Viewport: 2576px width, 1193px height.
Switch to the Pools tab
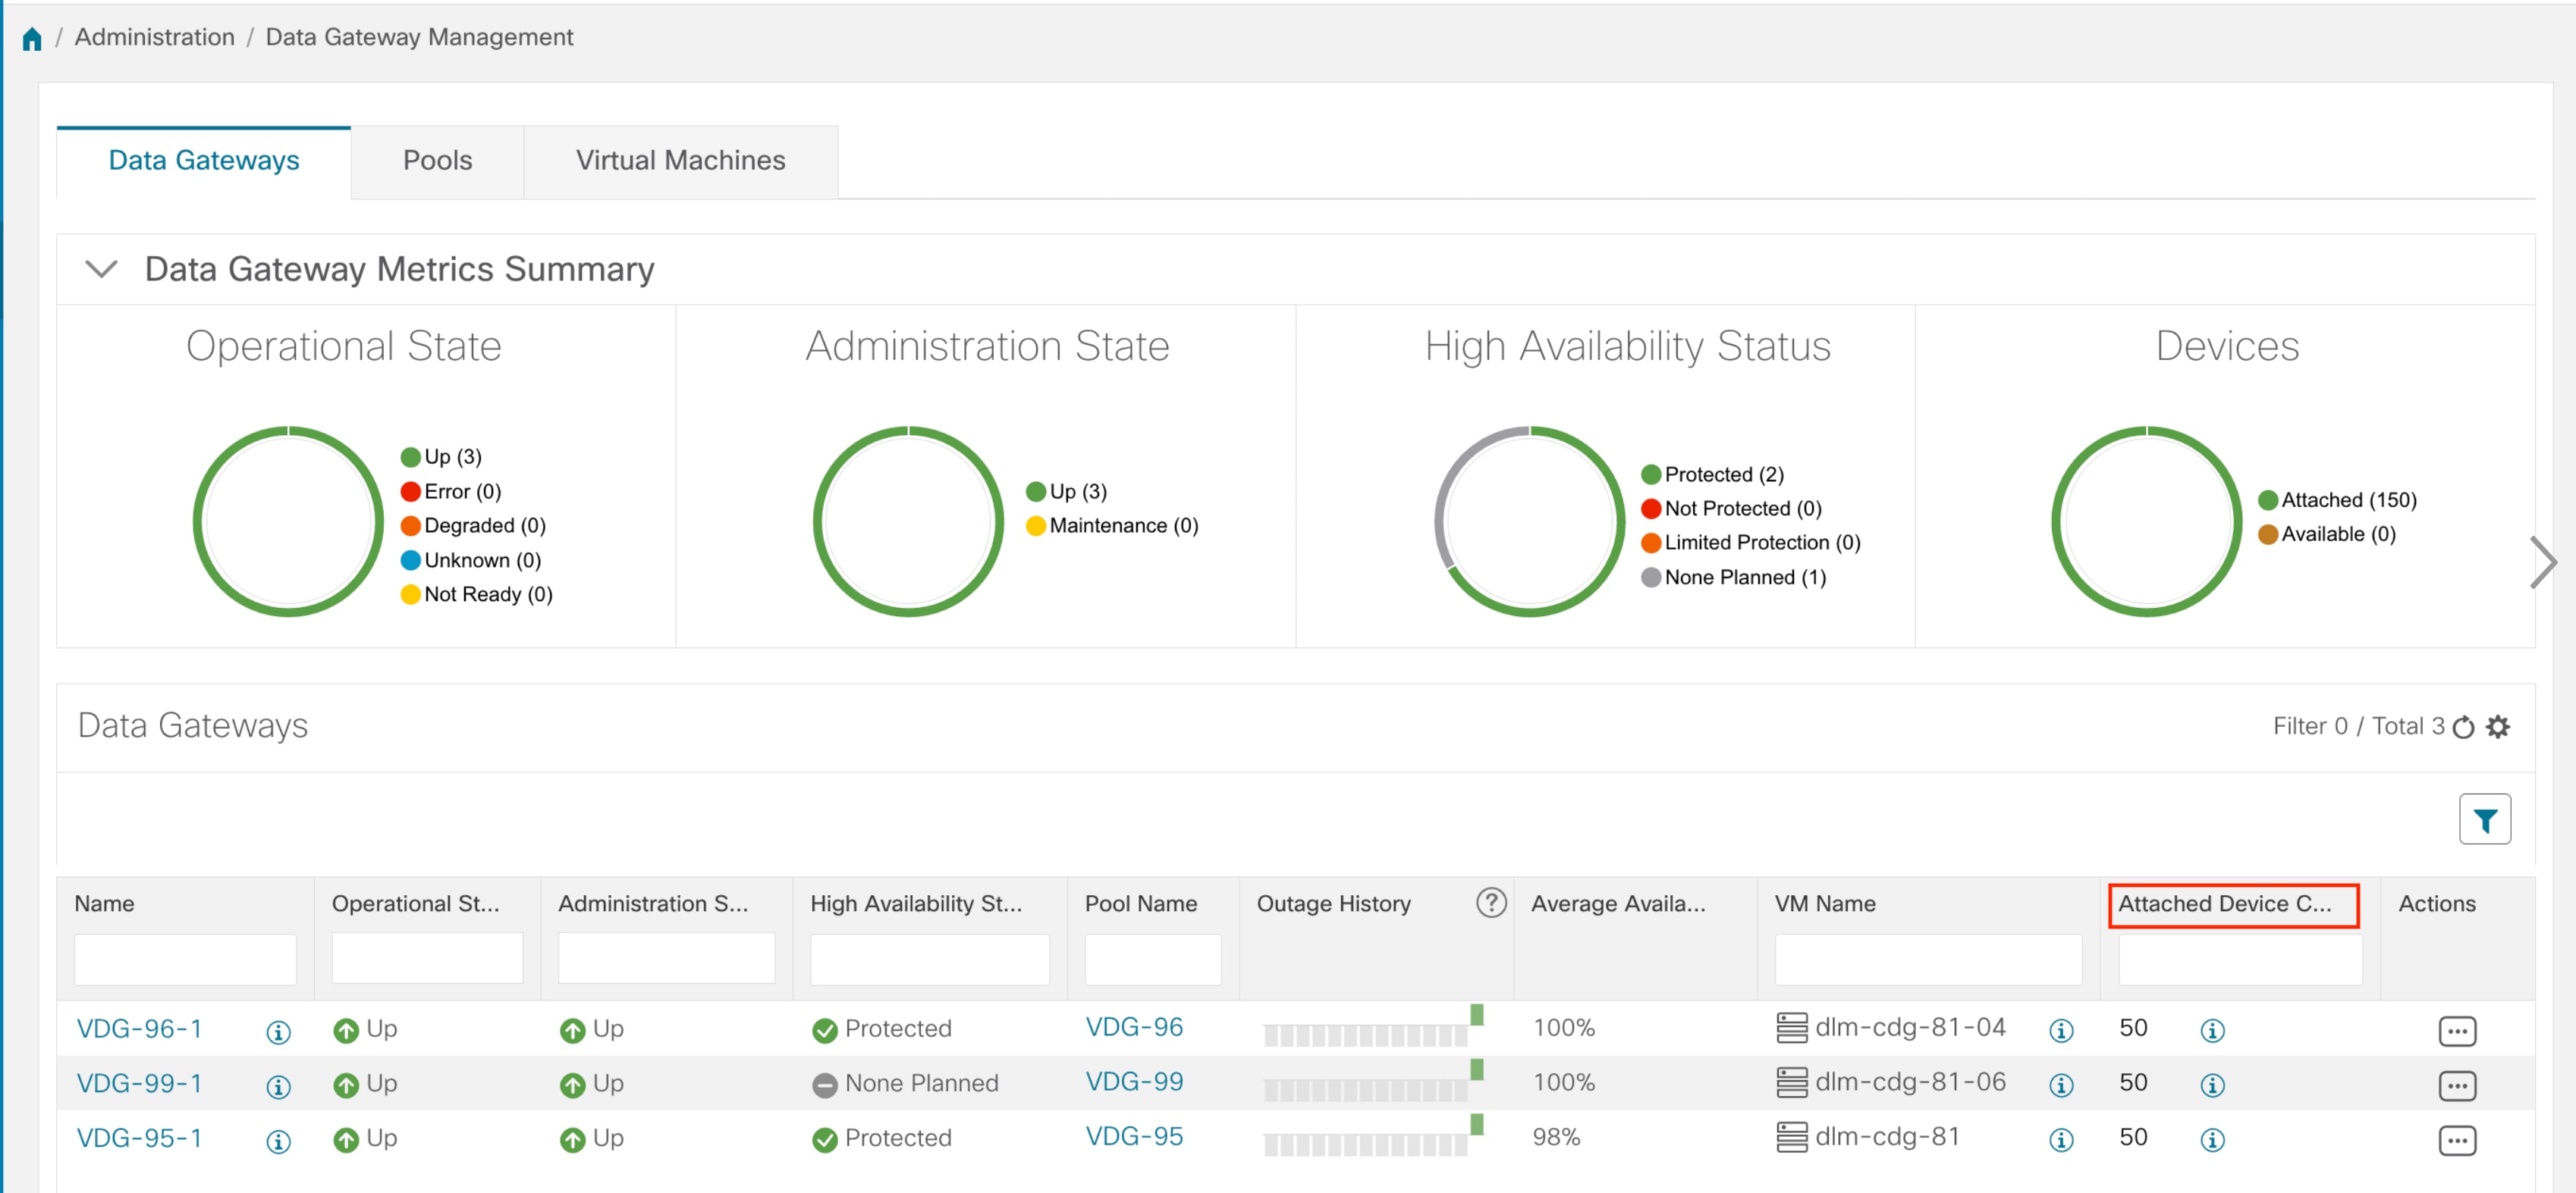(437, 161)
